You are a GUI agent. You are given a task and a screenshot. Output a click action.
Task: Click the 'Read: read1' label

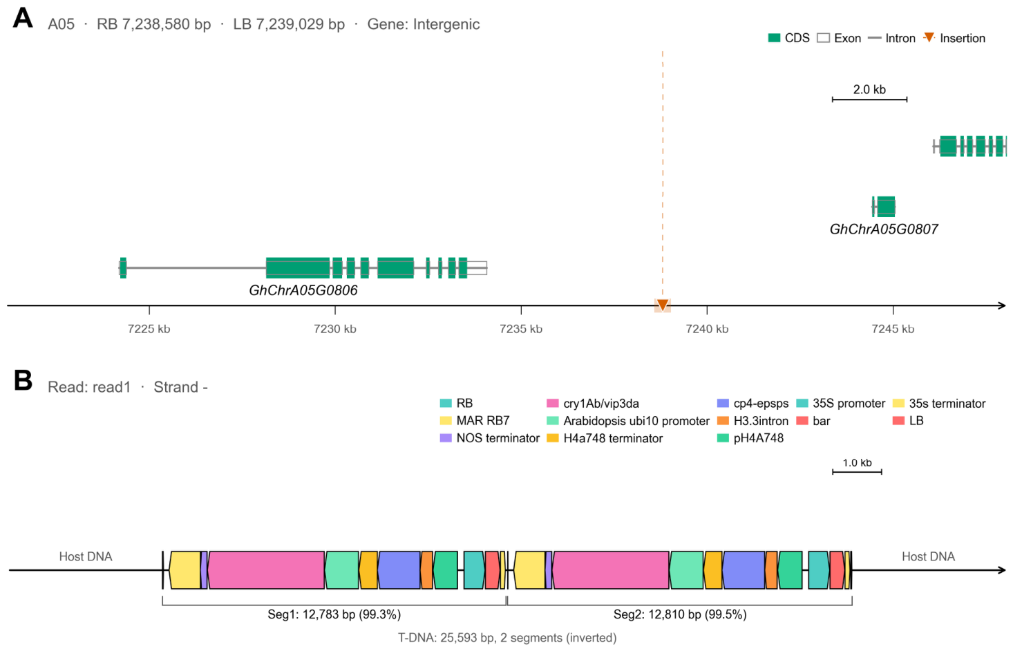pos(89,387)
